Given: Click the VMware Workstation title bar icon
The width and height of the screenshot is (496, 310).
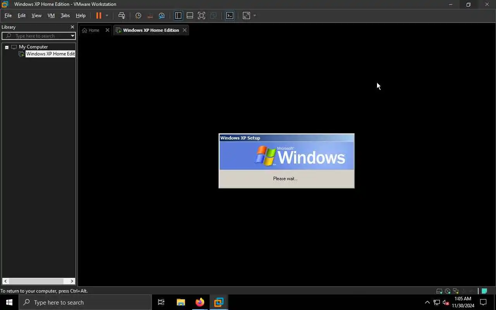Looking at the screenshot, I should 5,4.
